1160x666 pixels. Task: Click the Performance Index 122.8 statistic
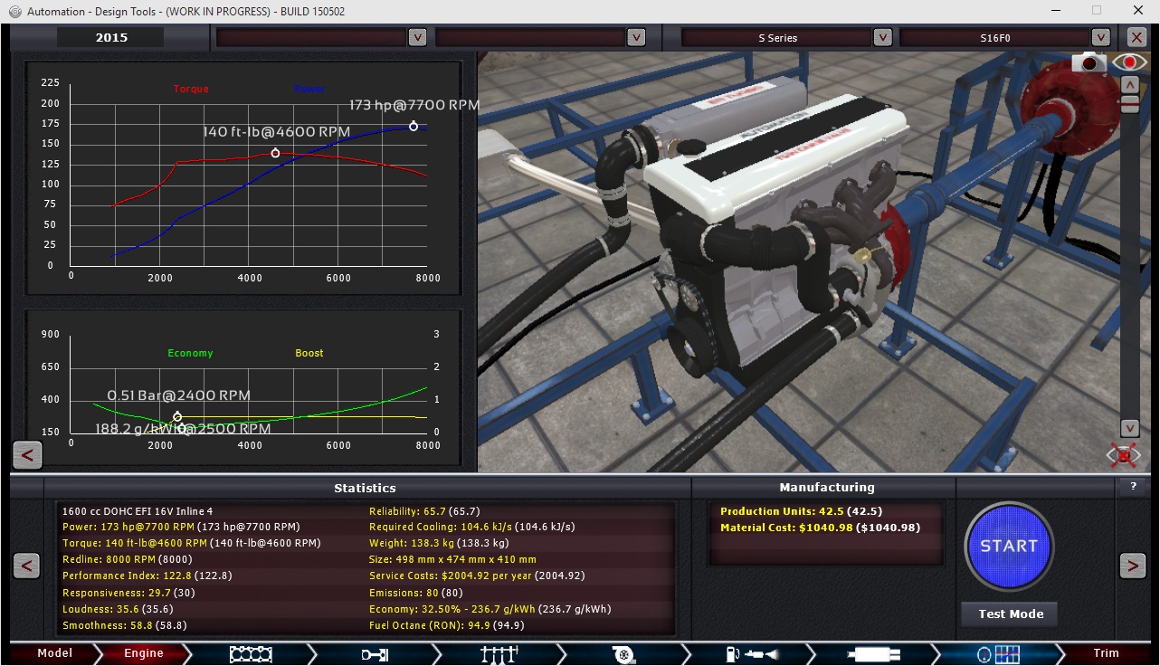coord(147,576)
